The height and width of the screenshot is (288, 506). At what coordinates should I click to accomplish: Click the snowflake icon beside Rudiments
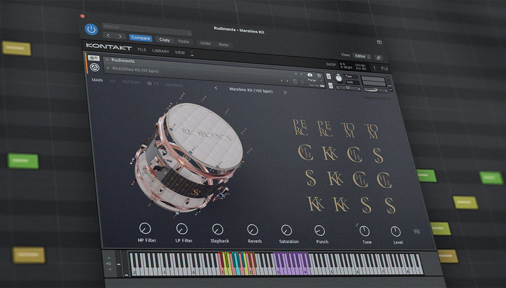pyautogui.click(x=93, y=58)
